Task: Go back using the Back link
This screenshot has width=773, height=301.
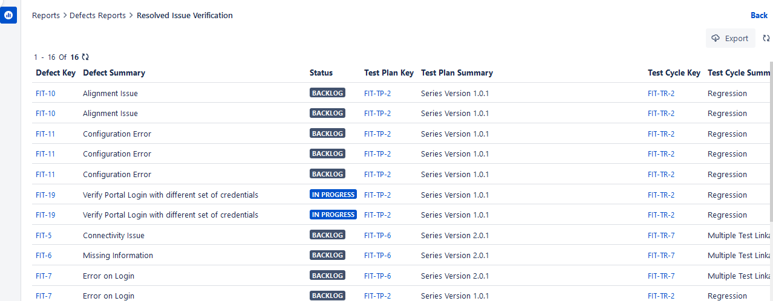Action: point(758,15)
